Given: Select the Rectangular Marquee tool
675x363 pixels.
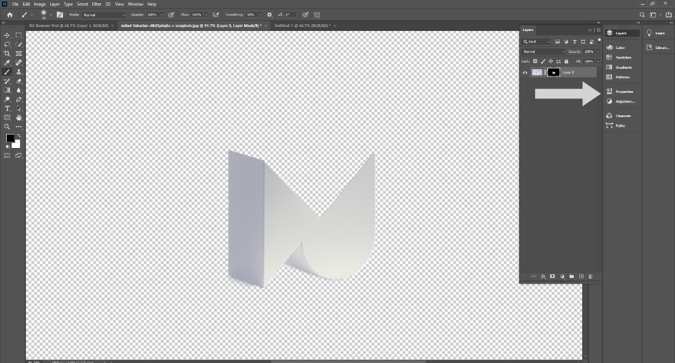Looking at the screenshot, I should pos(19,35).
